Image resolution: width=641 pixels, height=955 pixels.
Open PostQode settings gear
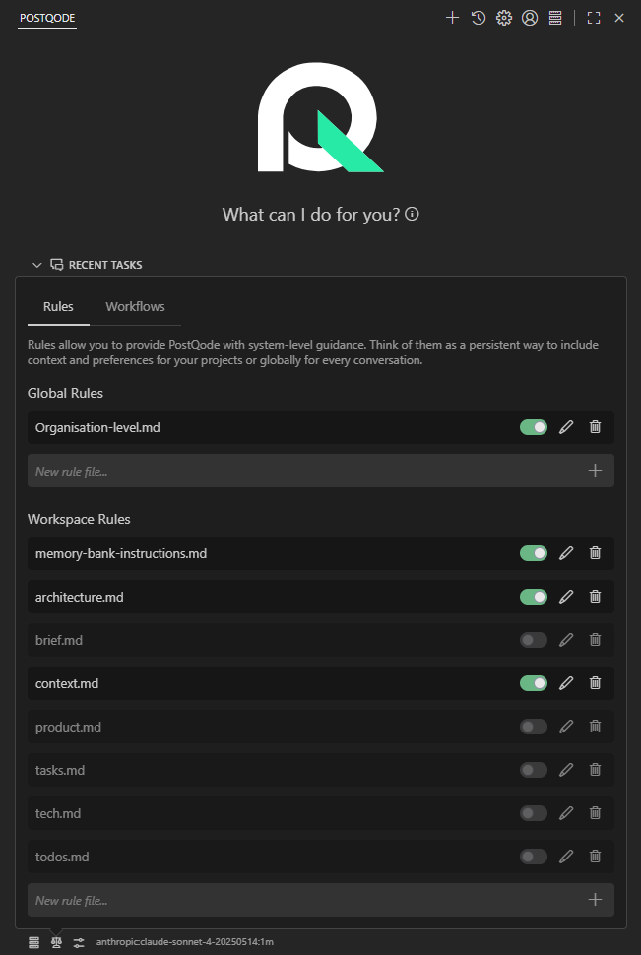coord(504,18)
